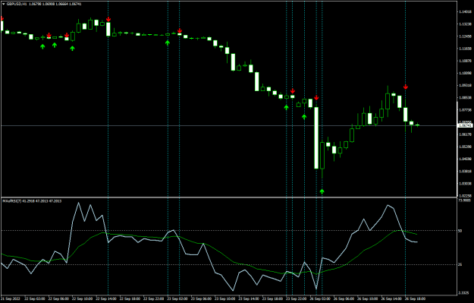474x303 pixels.
Task: Click the 23 Sep 14:00 time label
Action: (249, 298)
